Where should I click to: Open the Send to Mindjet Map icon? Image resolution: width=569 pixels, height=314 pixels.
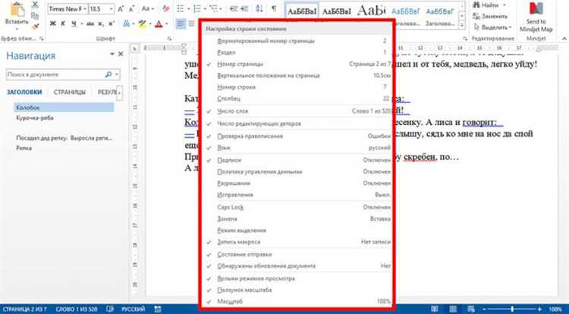tap(536, 17)
